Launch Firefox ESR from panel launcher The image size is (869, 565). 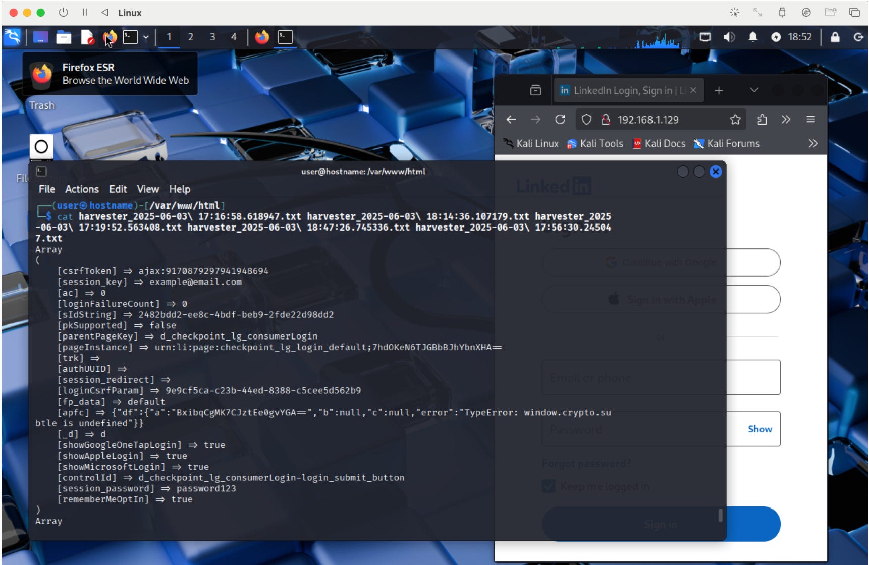click(110, 37)
